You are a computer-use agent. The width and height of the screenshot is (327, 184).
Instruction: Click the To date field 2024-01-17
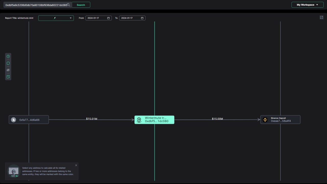tap(132, 18)
